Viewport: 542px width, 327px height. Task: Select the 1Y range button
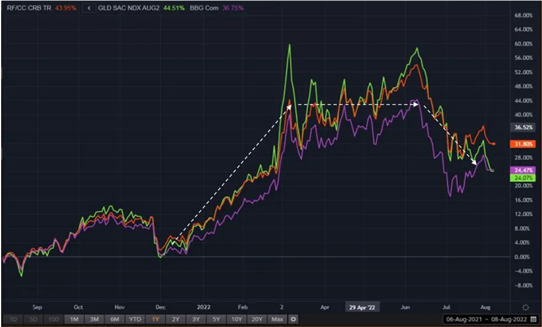tap(156, 319)
